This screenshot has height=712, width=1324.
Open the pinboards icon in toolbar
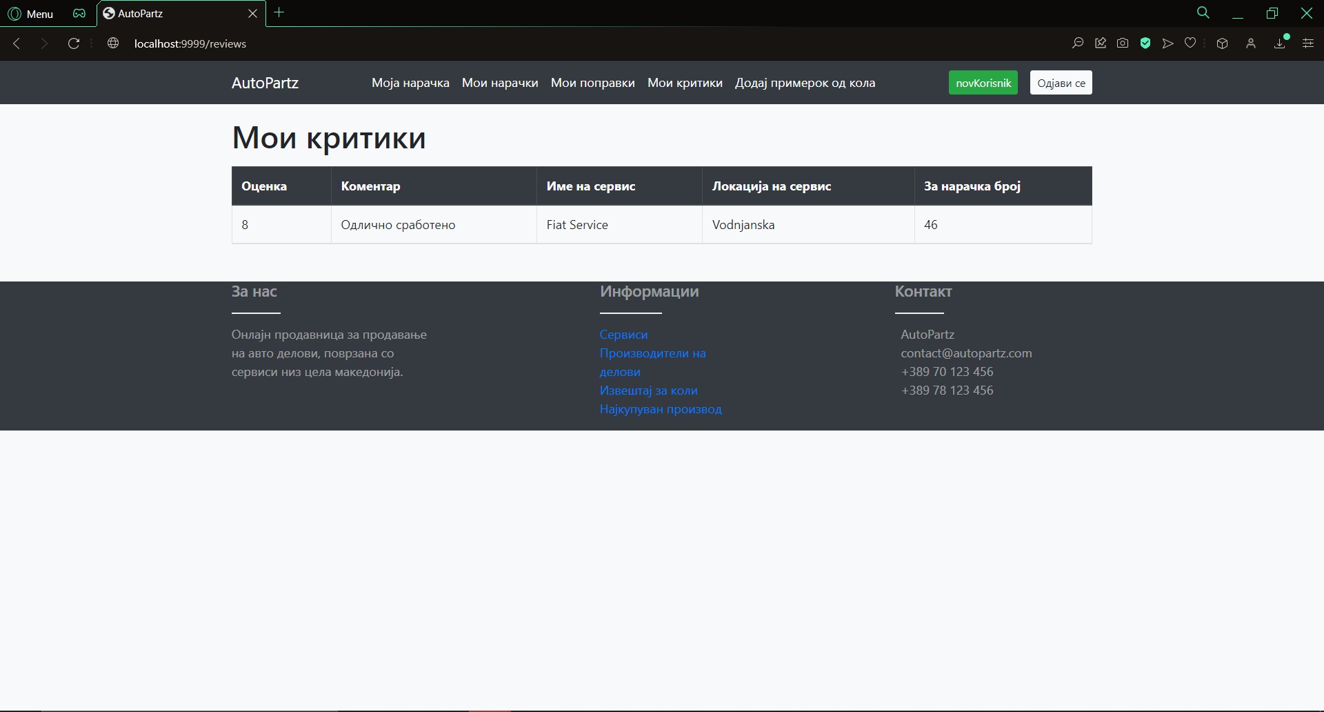(x=1100, y=43)
